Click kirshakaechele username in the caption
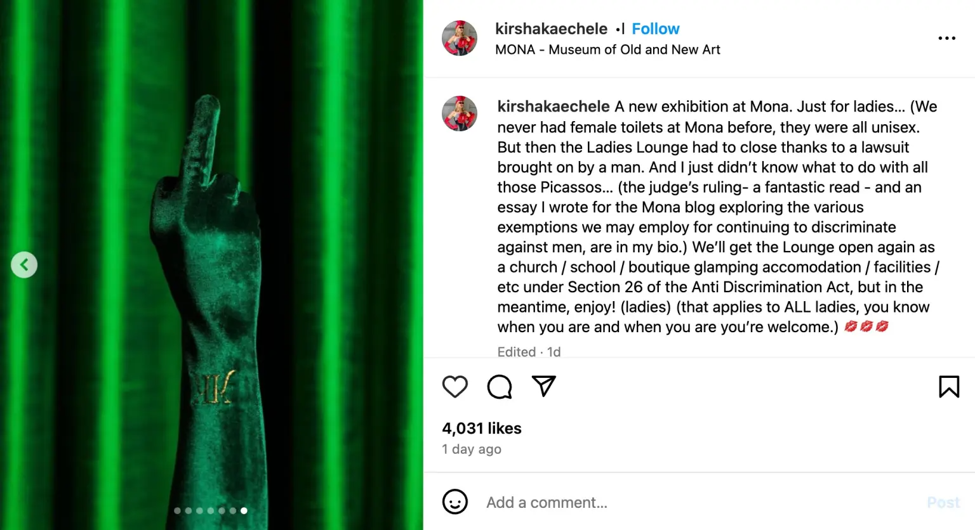 [553, 107]
